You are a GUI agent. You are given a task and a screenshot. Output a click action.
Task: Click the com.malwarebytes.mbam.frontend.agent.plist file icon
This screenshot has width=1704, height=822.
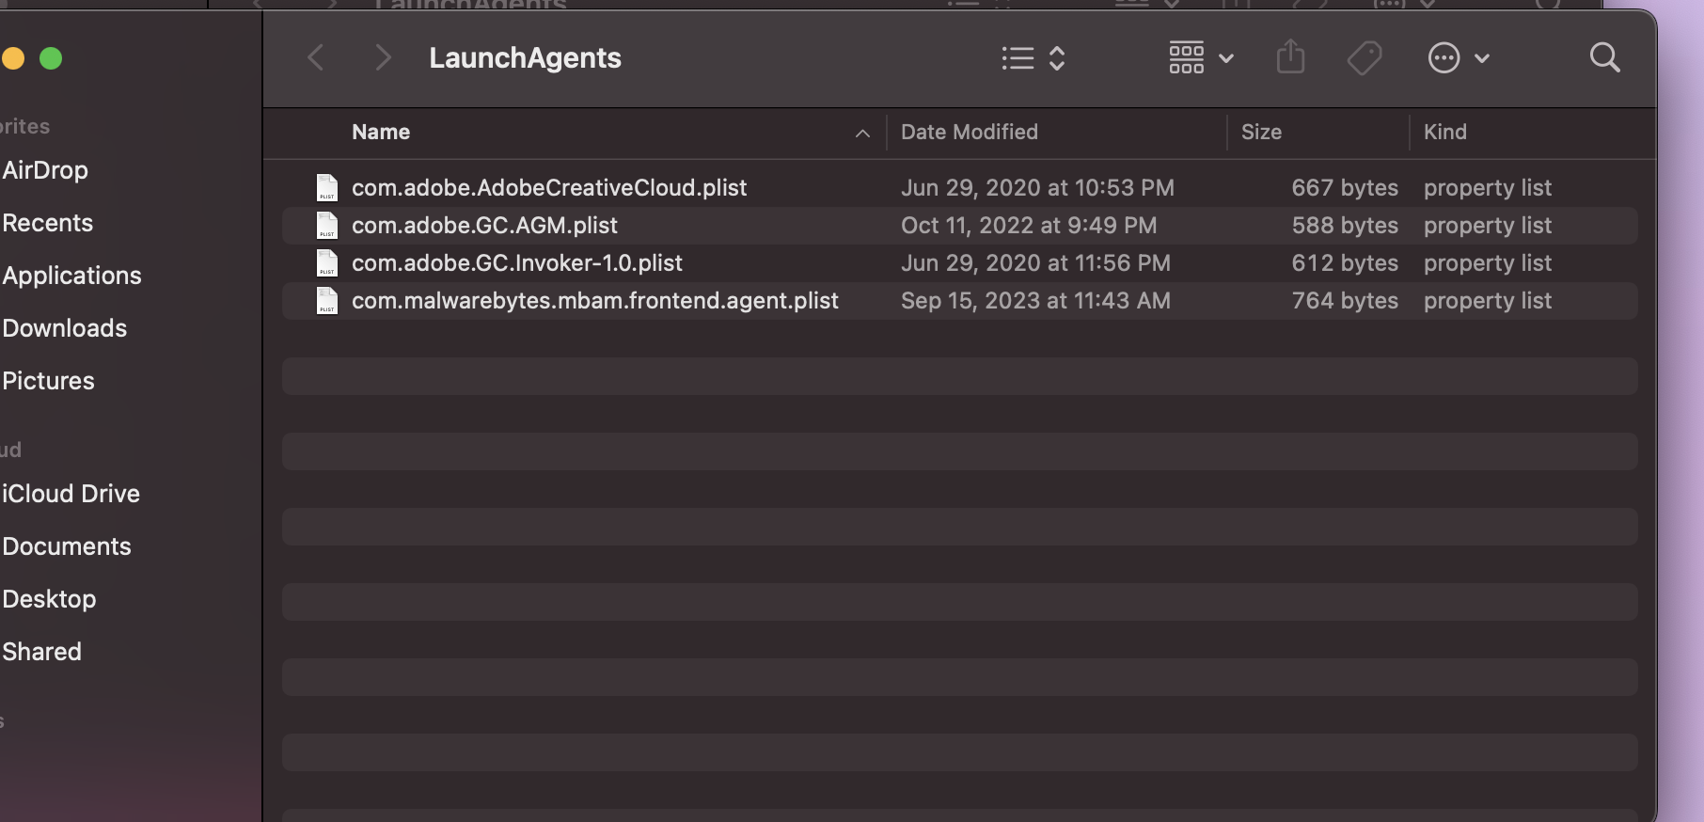[326, 301]
